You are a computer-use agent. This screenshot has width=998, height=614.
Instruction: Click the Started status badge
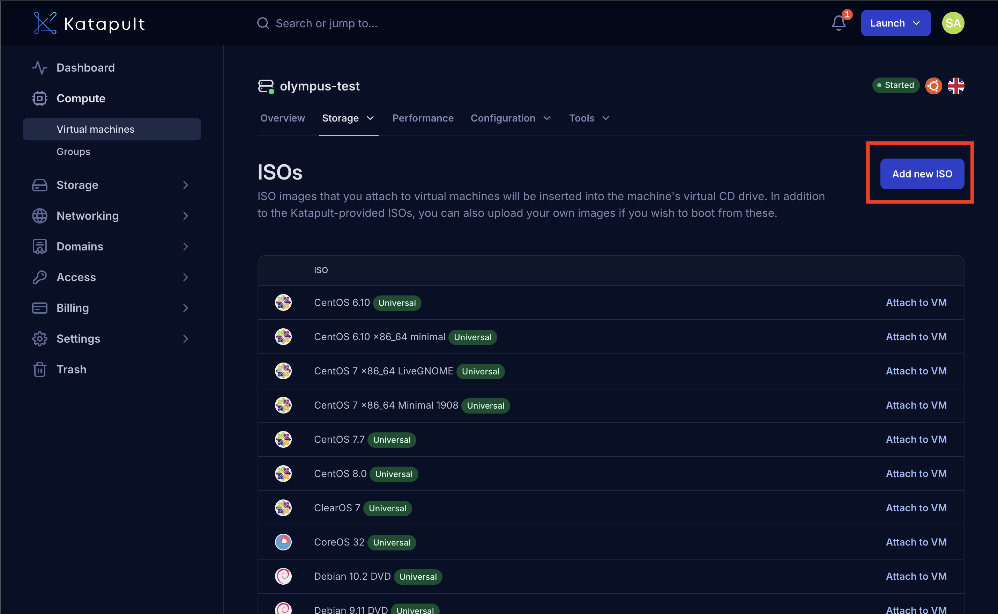[x=895, y=85]
